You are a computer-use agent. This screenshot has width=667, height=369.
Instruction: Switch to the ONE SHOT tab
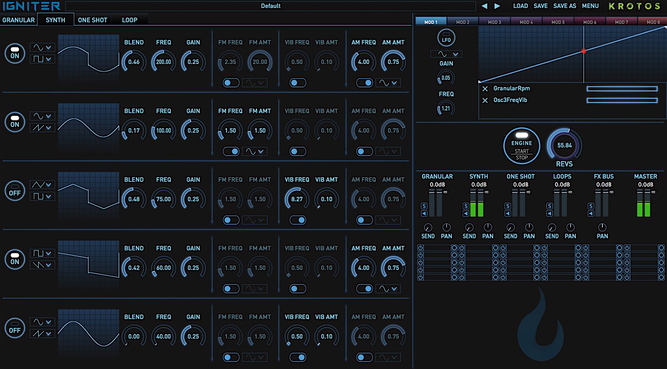coord(93,20)
